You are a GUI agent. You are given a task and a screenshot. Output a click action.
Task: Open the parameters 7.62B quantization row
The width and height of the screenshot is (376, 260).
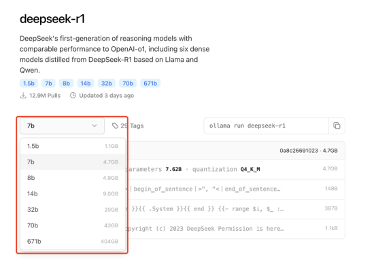pos(236,169)
